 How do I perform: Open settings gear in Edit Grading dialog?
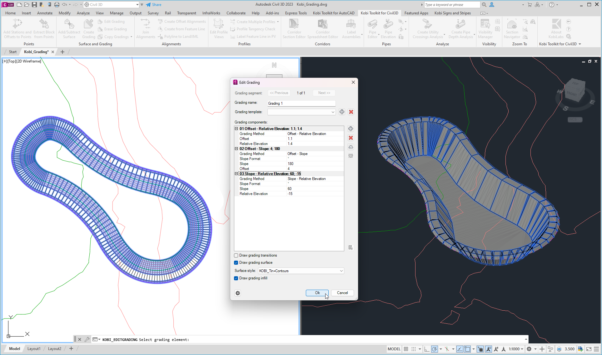[238, 293]
